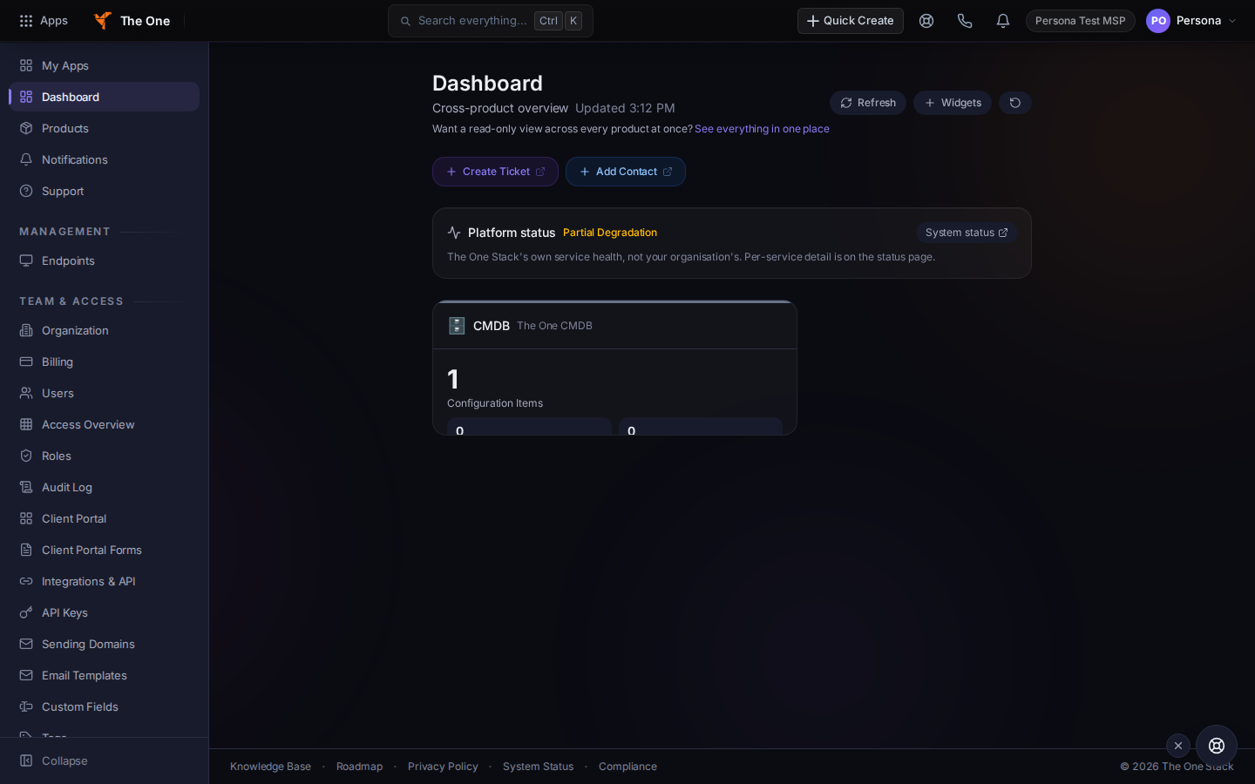Click Add Contact button
This screenshot has width=1255, height=784.
[x=626, y=172]
